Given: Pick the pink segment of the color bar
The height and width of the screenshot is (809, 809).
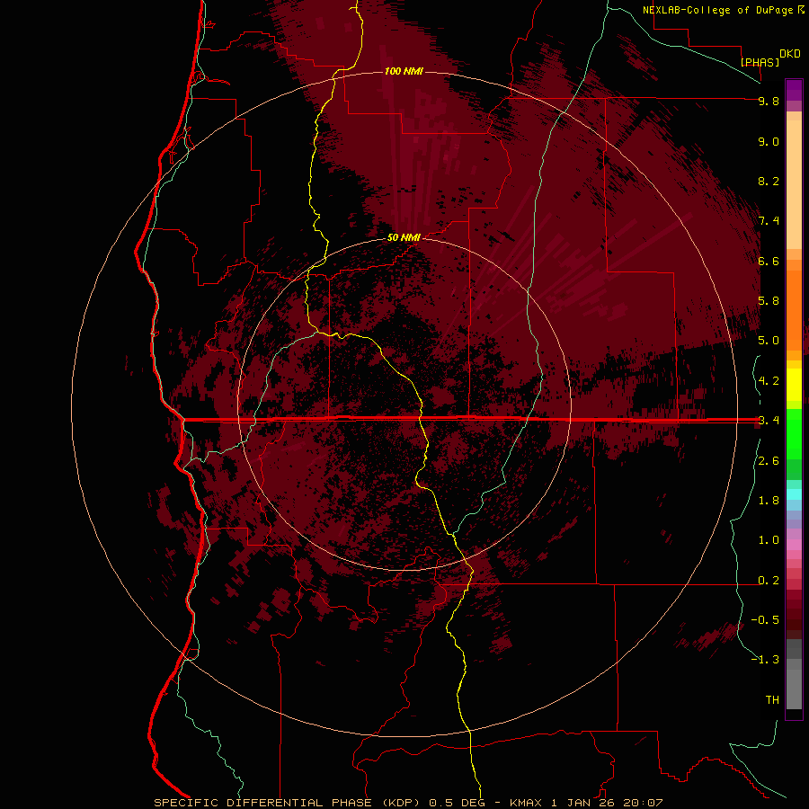Looking at the screenshot, I should (x=794, y=545).
